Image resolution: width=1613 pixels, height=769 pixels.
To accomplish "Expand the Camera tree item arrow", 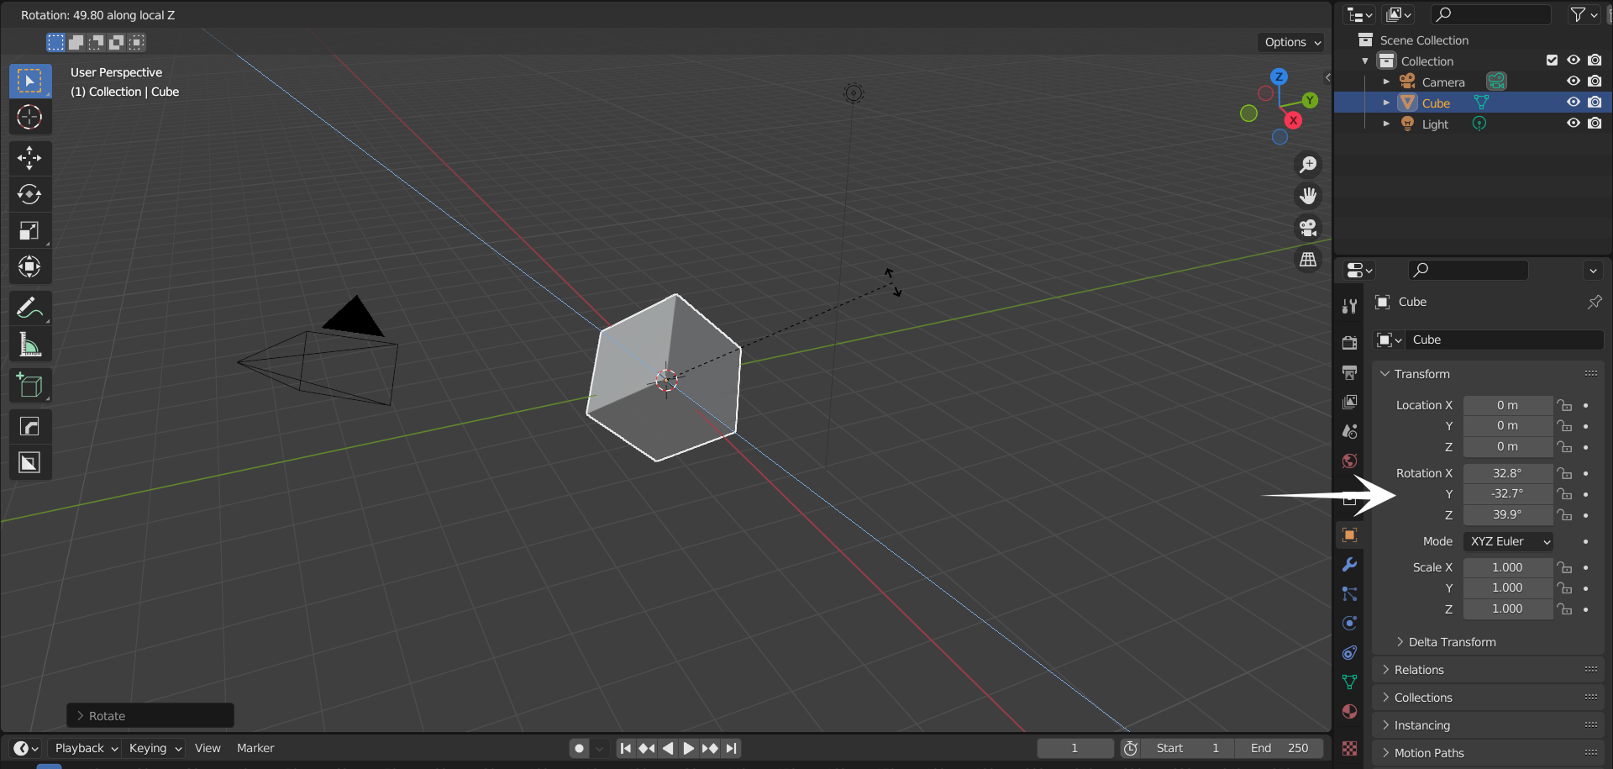I will point(1386,82).
